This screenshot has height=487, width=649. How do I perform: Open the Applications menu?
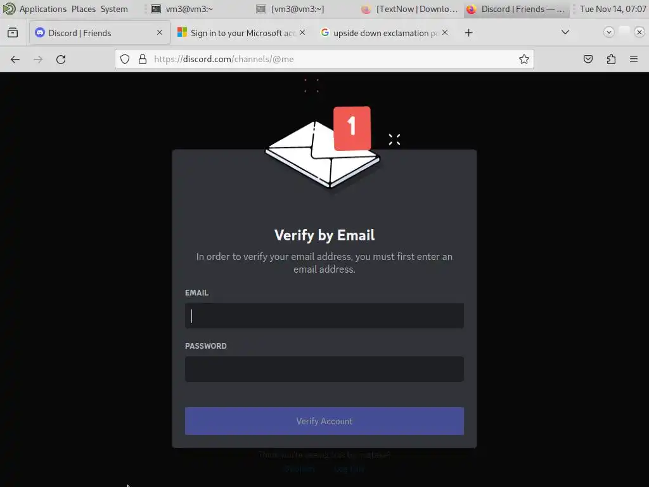tap(42, 9)
